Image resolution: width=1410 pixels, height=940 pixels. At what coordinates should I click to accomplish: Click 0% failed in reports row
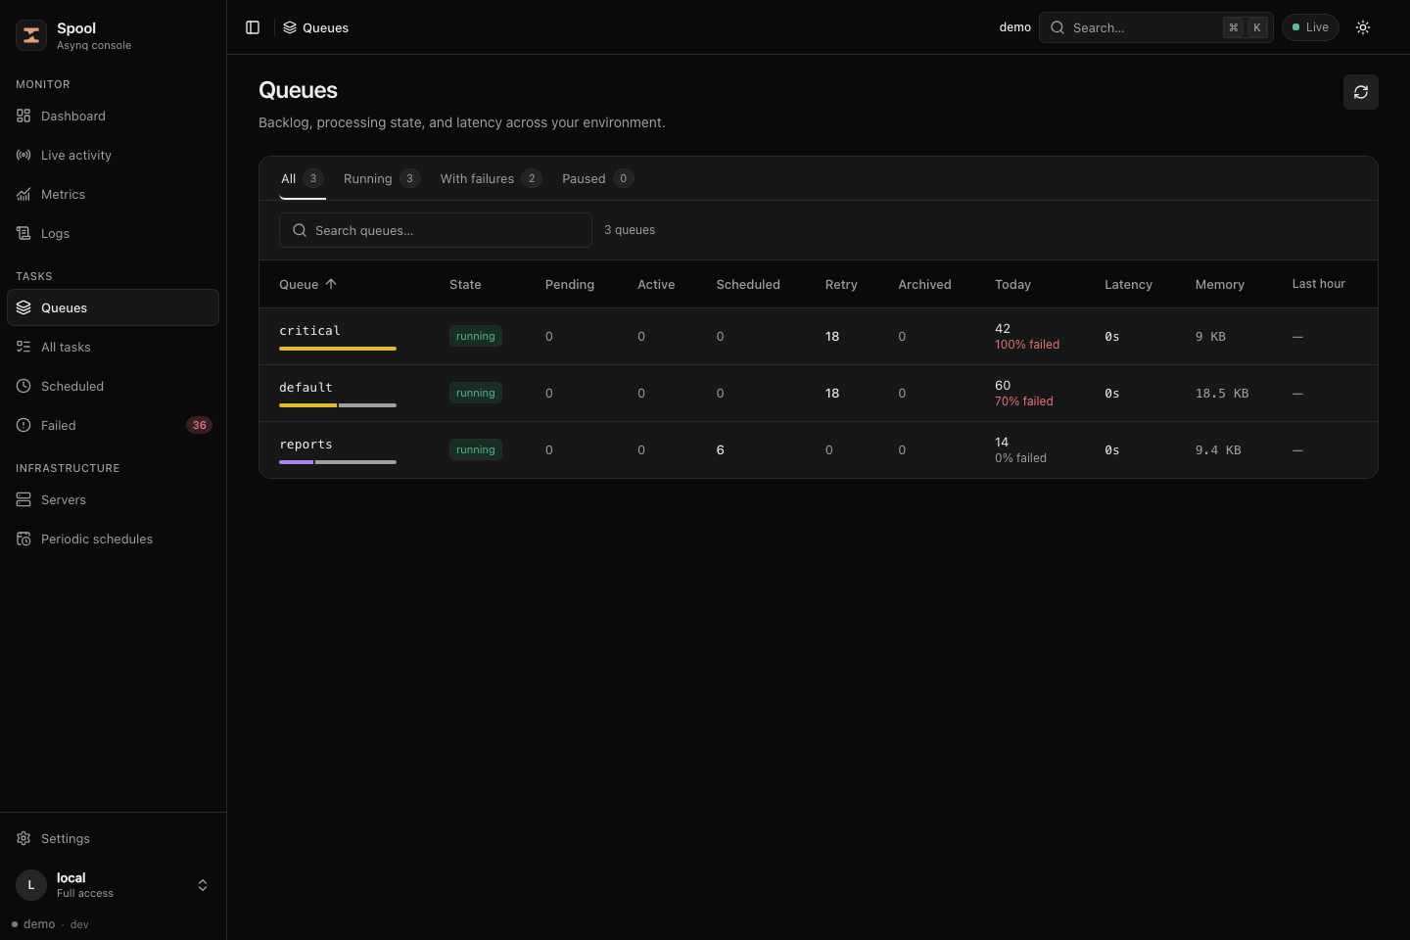pos(1020,458)
